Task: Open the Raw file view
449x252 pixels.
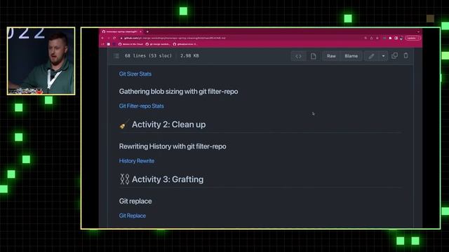Action: [331, 56]
